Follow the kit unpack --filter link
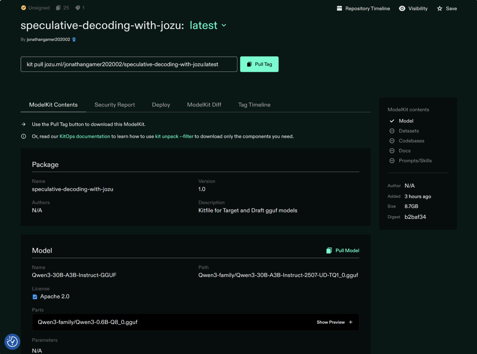Viewport: 477px width, 354px height. [x=174, y=136]
